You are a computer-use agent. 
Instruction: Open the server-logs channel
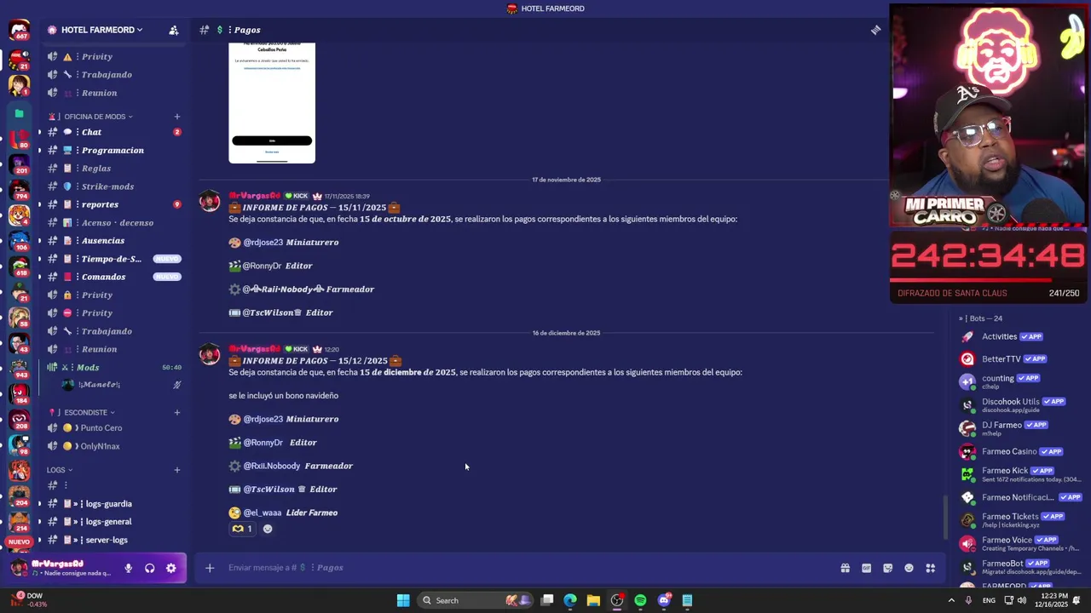tap(113, 540)
